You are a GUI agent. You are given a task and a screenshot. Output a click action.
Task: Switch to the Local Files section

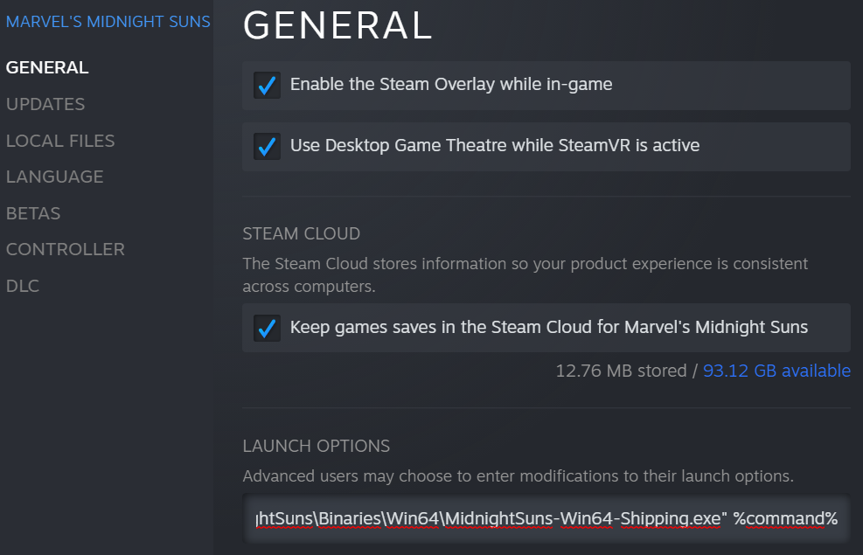(x=60, y=141)
